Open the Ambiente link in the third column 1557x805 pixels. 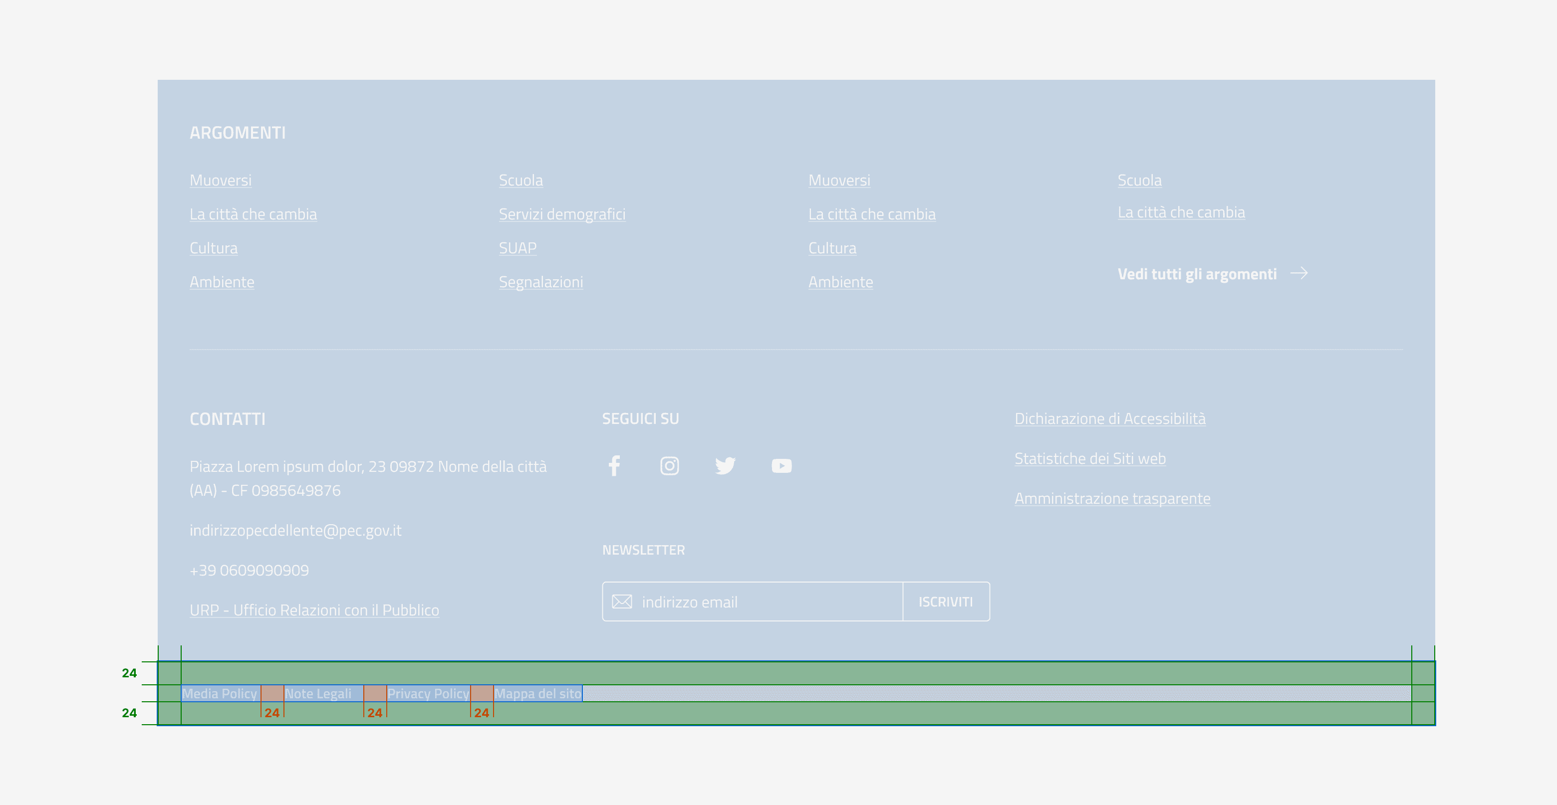tap(841, 282)
